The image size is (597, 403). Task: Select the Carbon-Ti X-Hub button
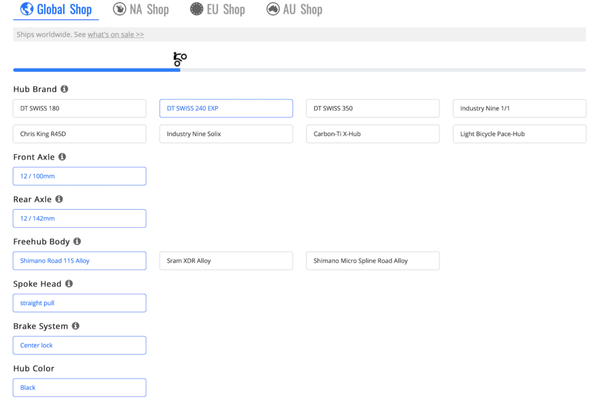click(373, 134)
